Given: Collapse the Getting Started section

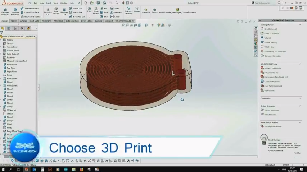Looking at the screenshot, I should tap(300, 25).
